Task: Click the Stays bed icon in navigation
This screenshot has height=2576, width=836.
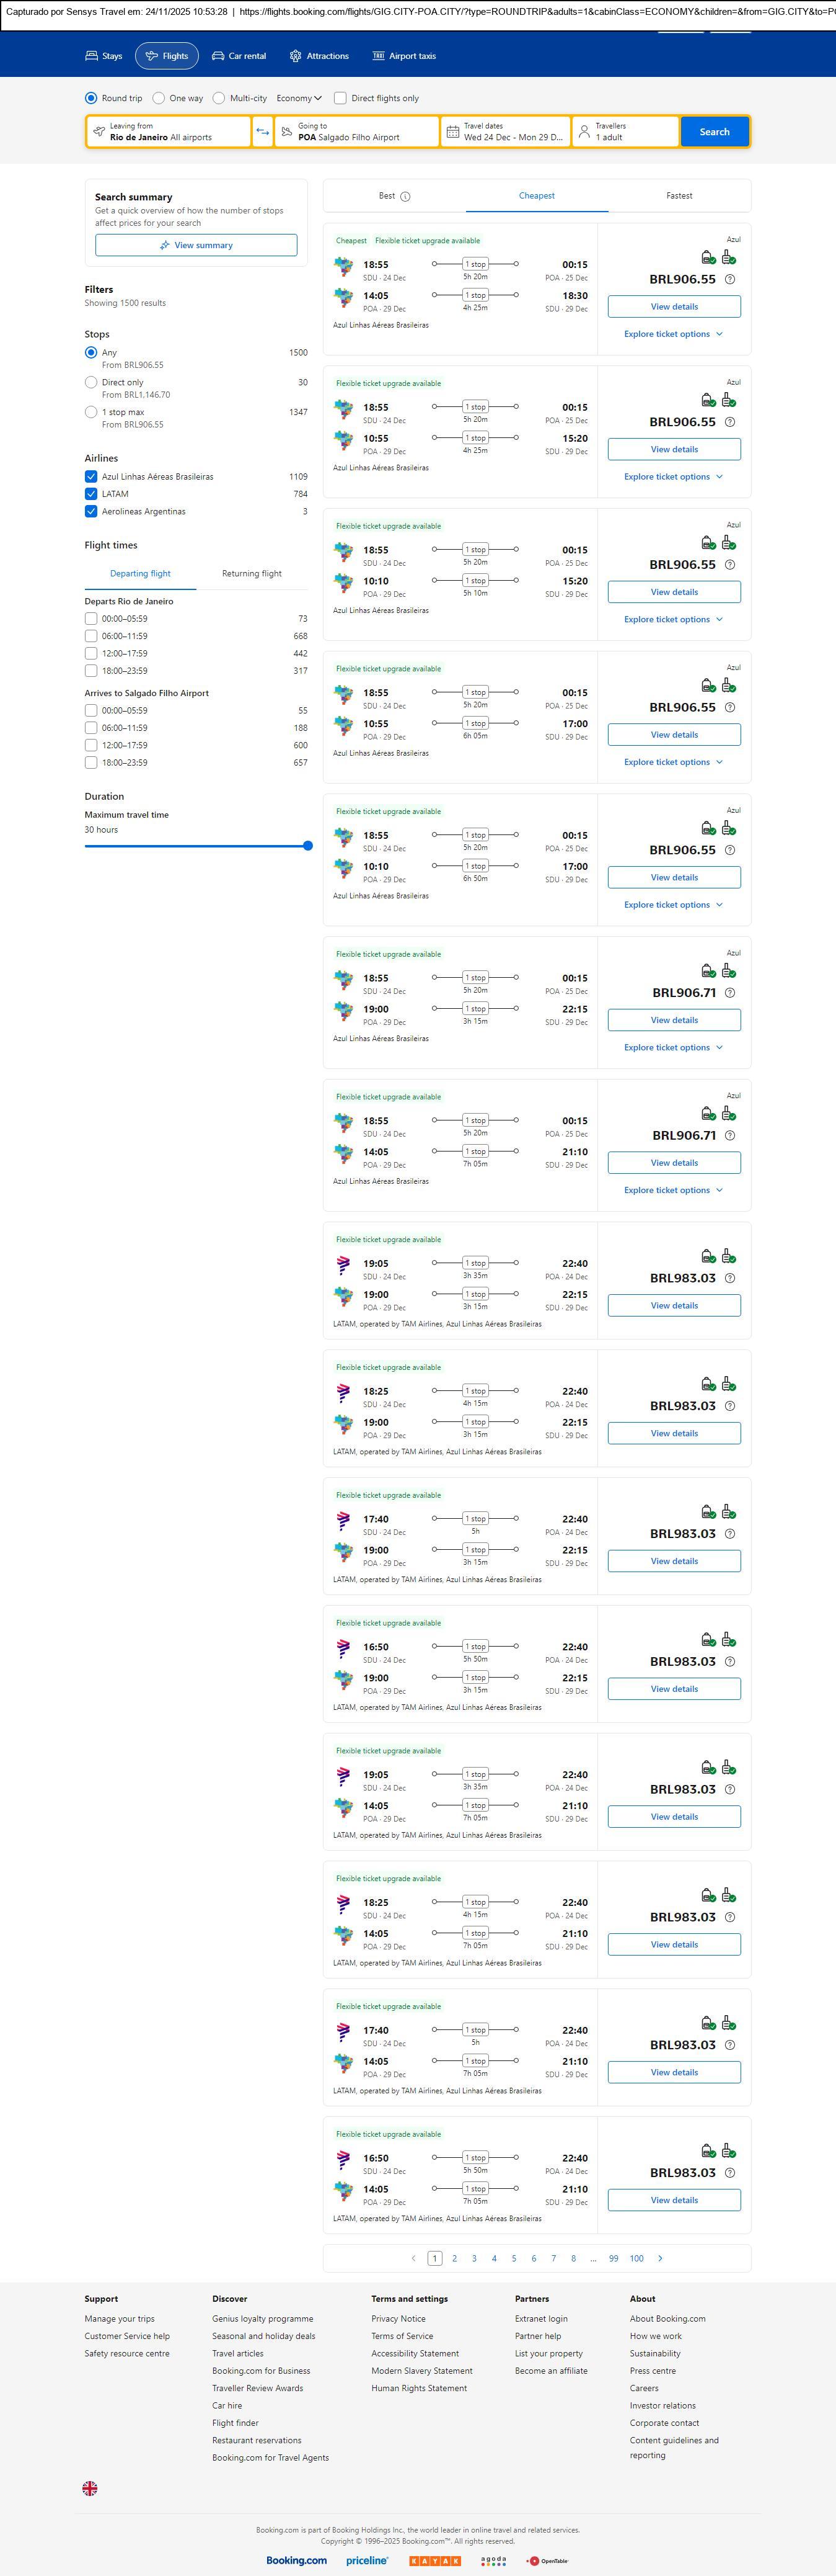Action: pyautogui.click(x=91, y=56)
